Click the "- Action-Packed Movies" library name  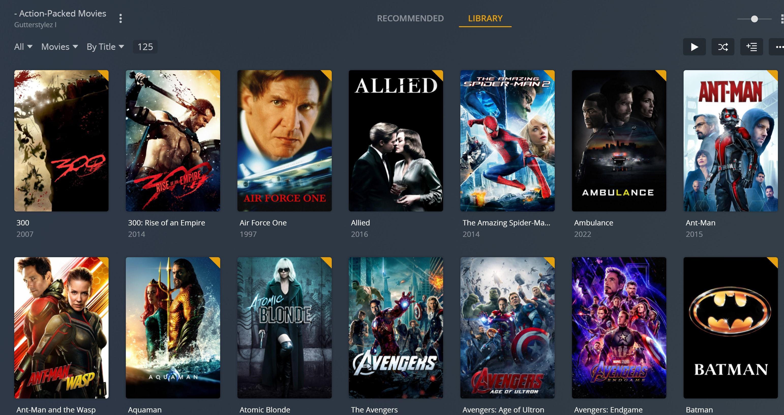[60, 13]
